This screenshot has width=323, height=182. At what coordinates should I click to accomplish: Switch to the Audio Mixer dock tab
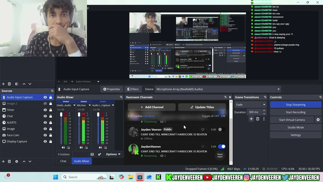pos(82,161)
